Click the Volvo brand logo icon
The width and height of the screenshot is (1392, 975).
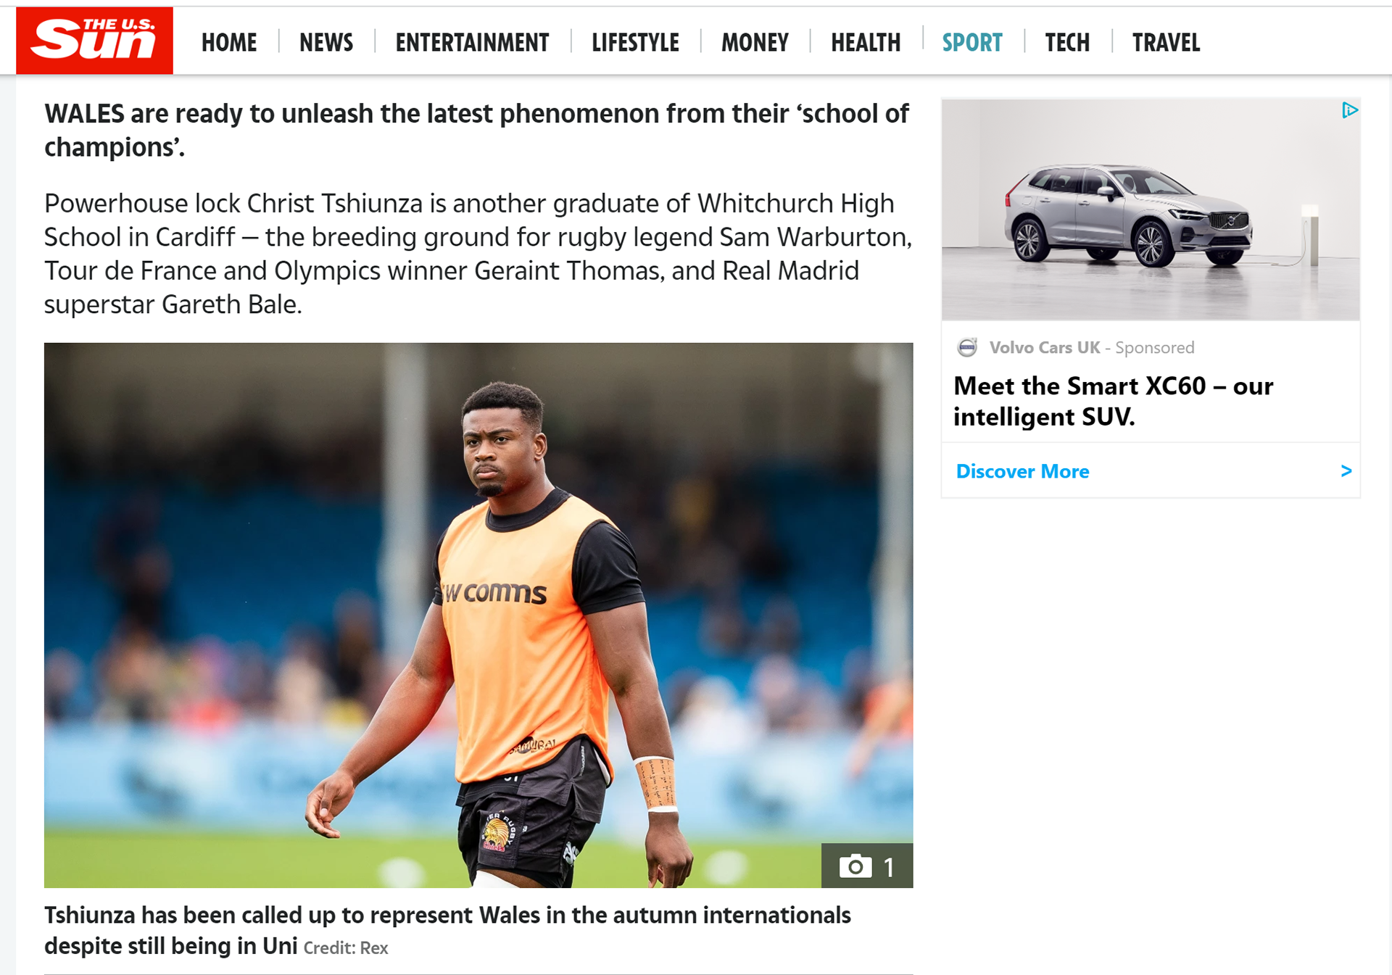tap(967, 347)
